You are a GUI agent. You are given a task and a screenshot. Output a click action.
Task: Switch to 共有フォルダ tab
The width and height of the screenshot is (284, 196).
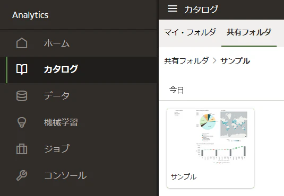[x=249, y=32]
